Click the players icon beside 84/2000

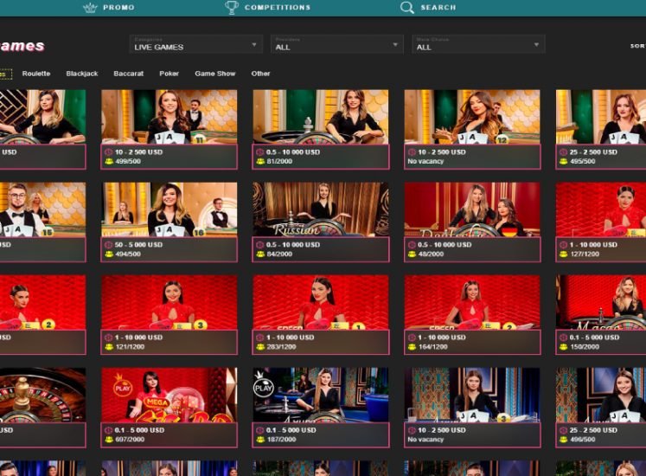[260, 254]
